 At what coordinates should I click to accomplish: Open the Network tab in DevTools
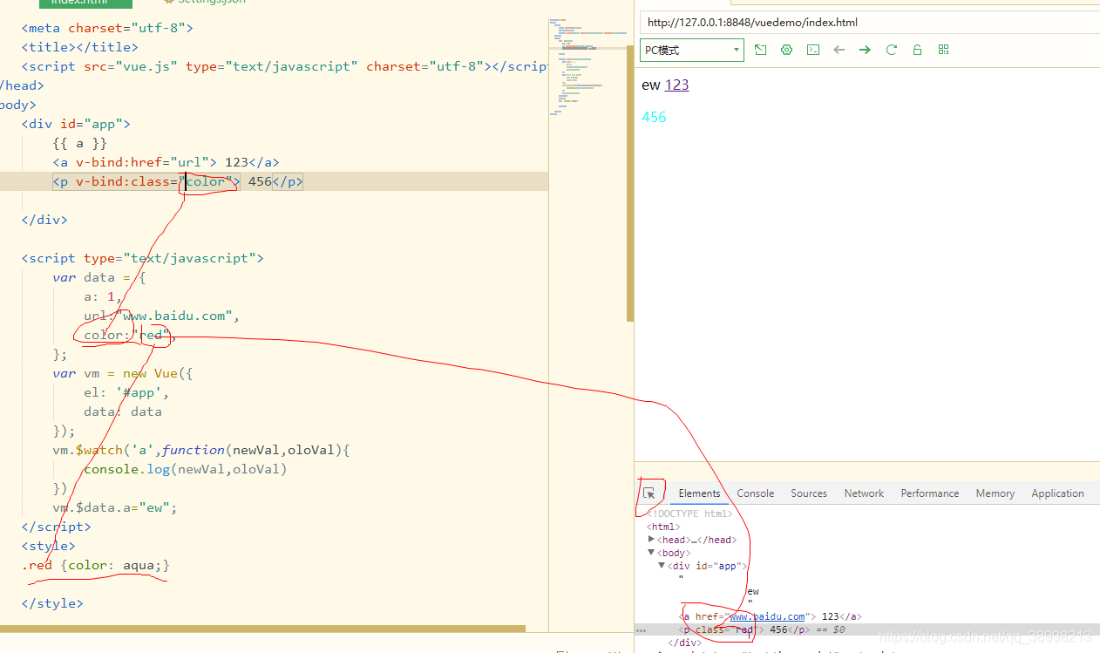pyautogui.click(x=863, y=493)
